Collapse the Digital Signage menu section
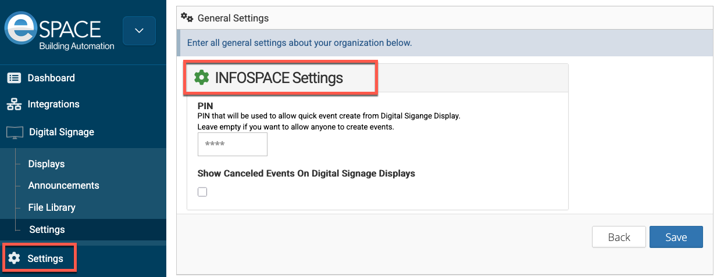Screen dimensions: 717x277 (x=61, y=132)
